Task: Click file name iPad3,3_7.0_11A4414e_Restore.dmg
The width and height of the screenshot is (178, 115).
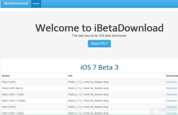Action: click(88, 113)
